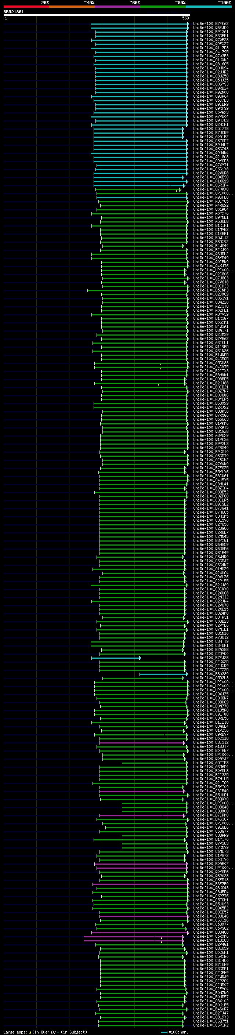The image size is (235, 1035).
Task: Open hit UniRef100_Q70EZ8
Action: (x=211, y=40)
